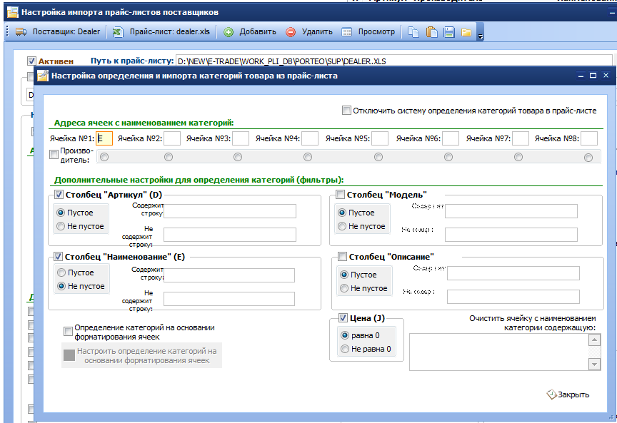Select Не пустое for Модель column

[x=342, y=226]
